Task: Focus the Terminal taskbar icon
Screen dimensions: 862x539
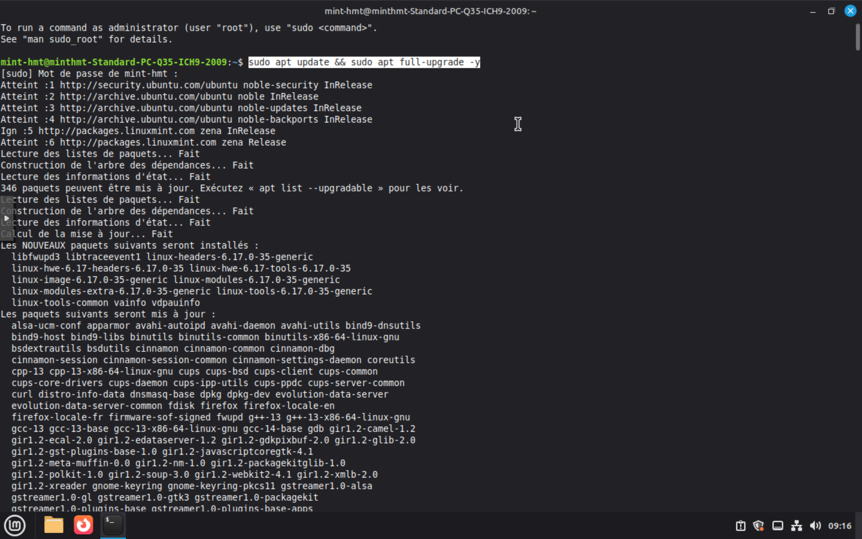Action: tap(113, 525)
